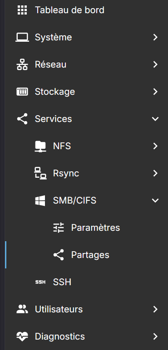Expand the NFS submenu chevron

pos(155,146)
